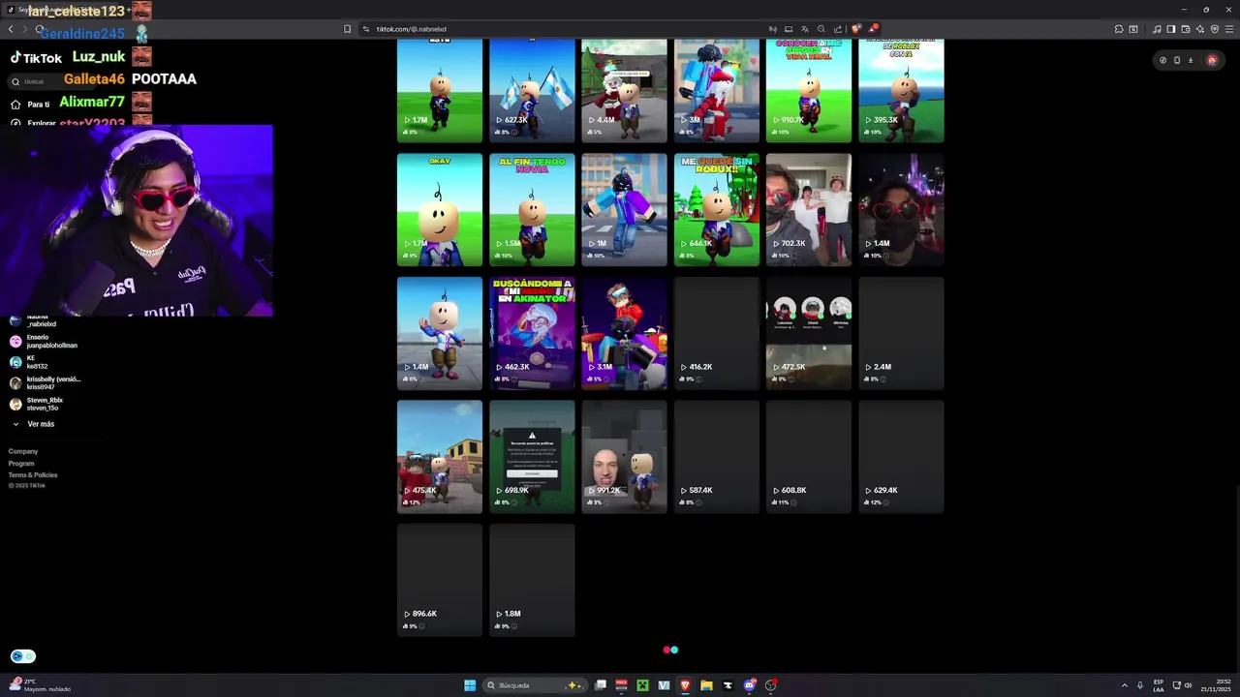Open the video with 910.7K views
The height and width of the screenshot is (697, 1240).
[x=809, y=90]
